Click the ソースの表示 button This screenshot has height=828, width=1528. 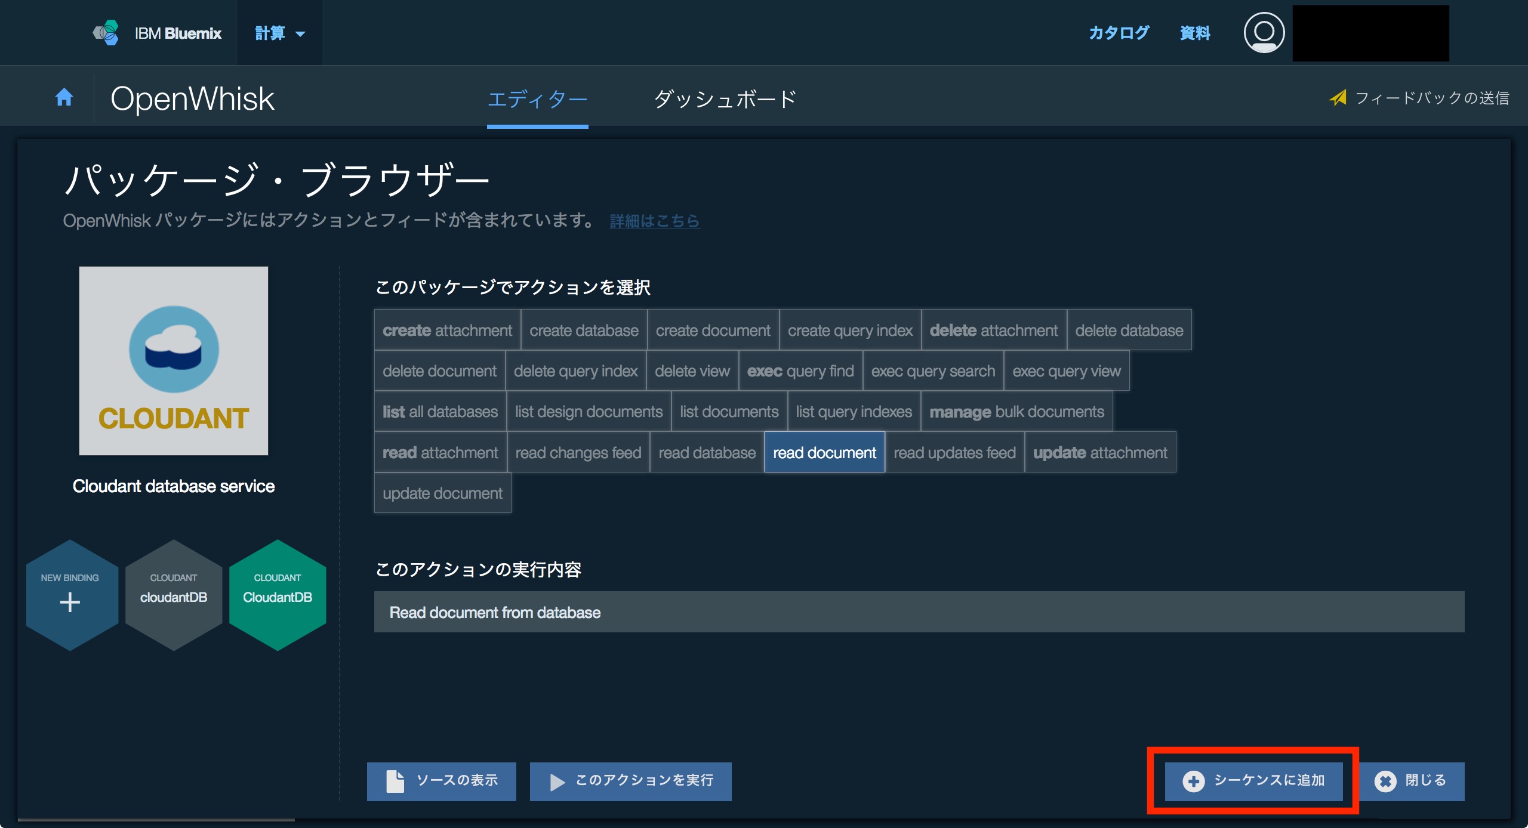point(442,781)
